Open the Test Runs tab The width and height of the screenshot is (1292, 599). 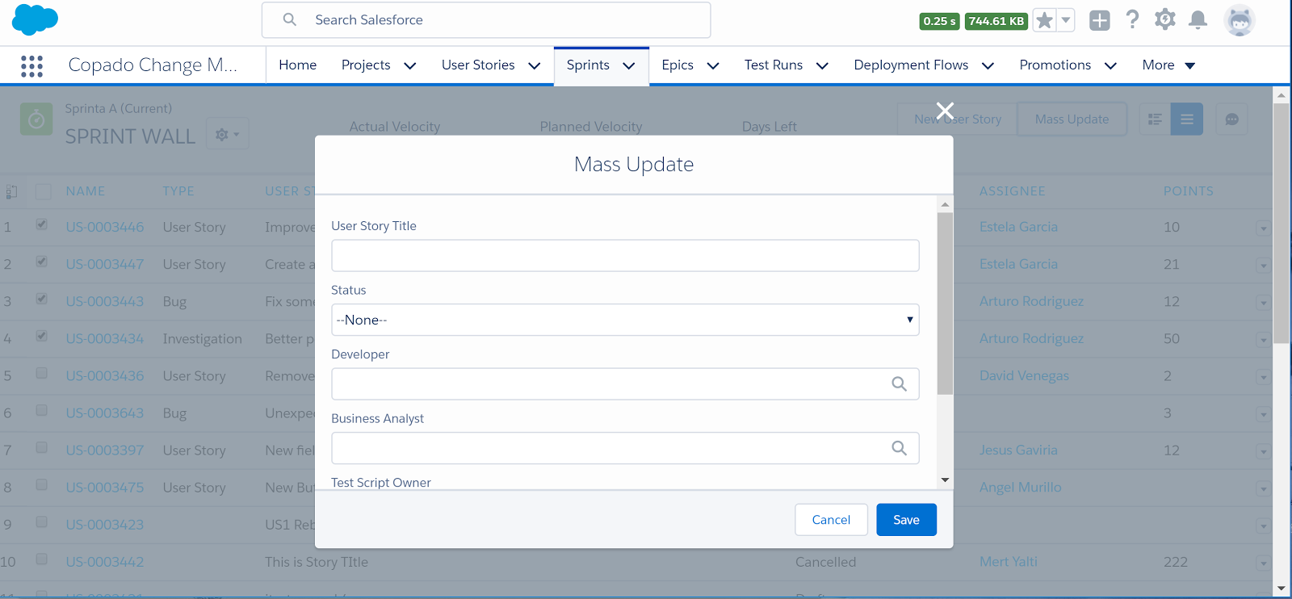click(x=774, y=65)
